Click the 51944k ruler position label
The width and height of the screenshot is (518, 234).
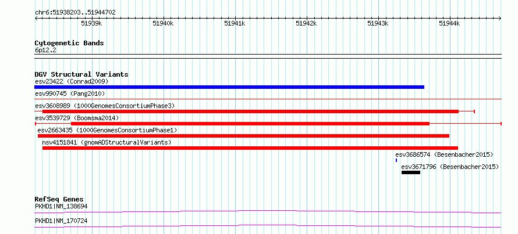point(449,23)
